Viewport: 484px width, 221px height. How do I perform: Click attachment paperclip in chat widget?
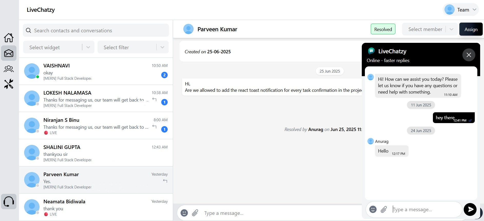384,209
